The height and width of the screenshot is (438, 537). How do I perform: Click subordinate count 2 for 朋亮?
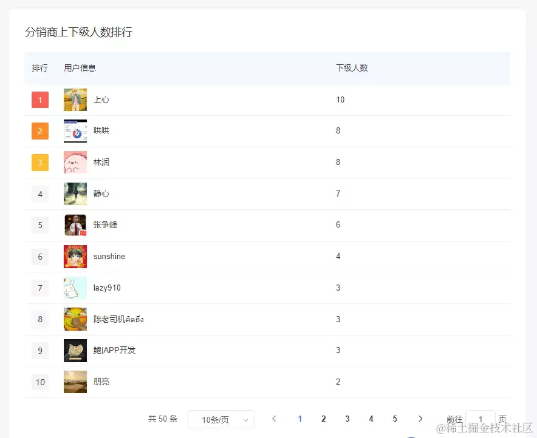click(x=338, y=382)
